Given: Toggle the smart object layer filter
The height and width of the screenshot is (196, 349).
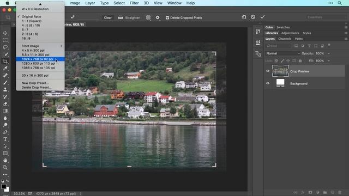Looking at the screenshot, I should tap(322, 46).
